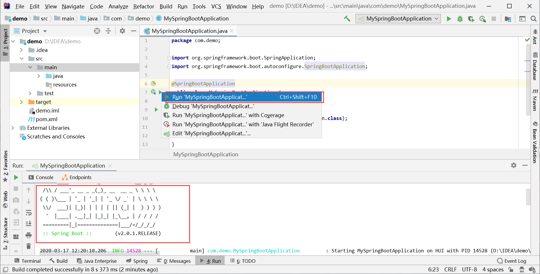
Task: Start debug with the bug toolbar icon
Action: point(460,19)
